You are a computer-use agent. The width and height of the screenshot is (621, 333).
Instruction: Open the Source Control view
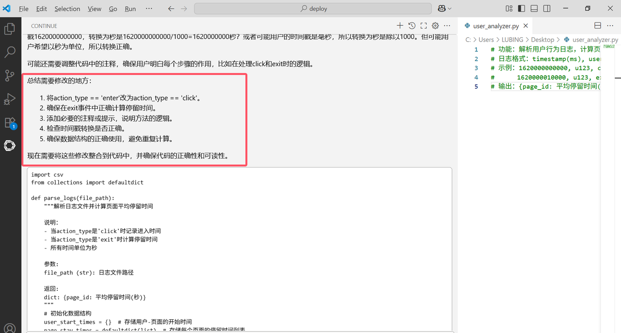[10, 75]
